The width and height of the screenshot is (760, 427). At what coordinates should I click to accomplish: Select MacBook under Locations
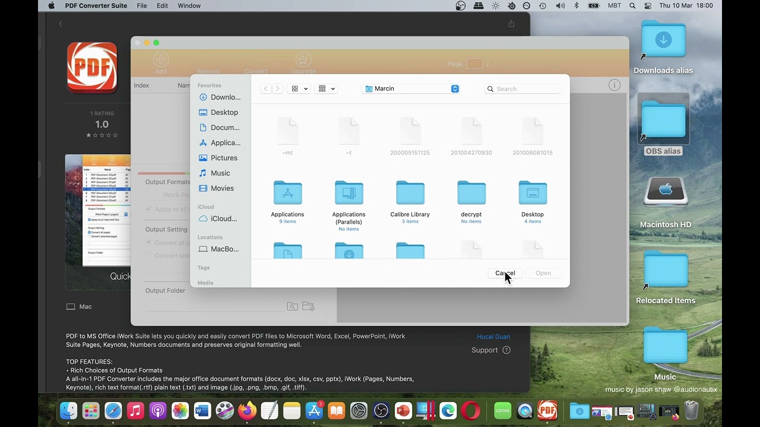(x=220, y=249)
